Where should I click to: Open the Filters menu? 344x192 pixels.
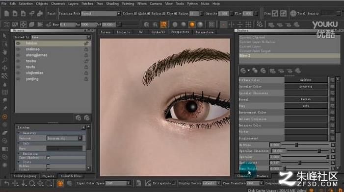142,4
